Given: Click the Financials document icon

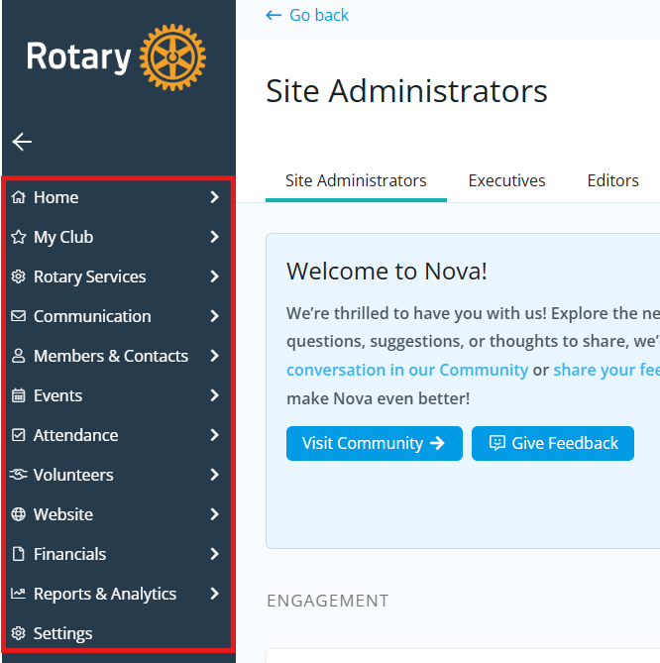Looking at the screenshot, I should pos(18,554).
